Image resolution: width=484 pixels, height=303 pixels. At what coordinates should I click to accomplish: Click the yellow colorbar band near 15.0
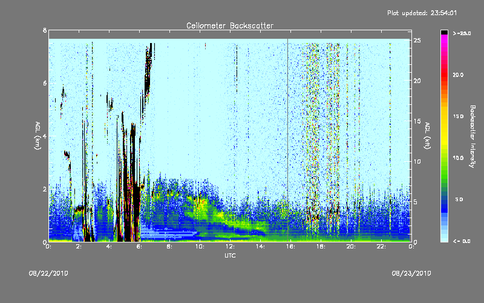tap(444, 116)
